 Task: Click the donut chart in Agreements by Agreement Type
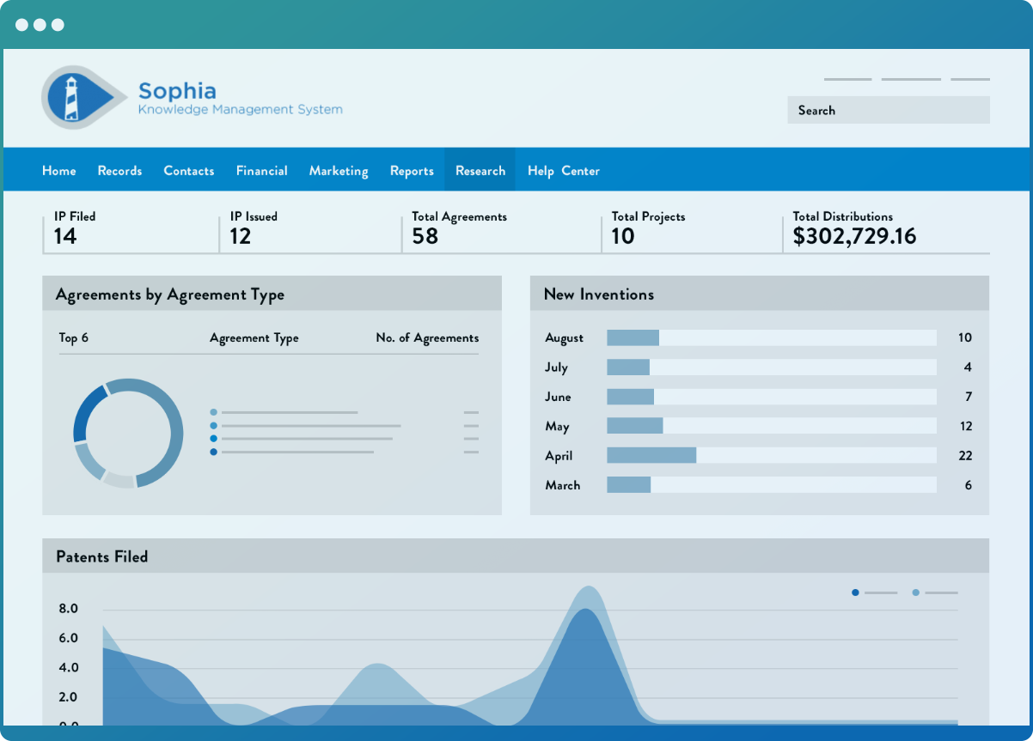pos(127,432)
